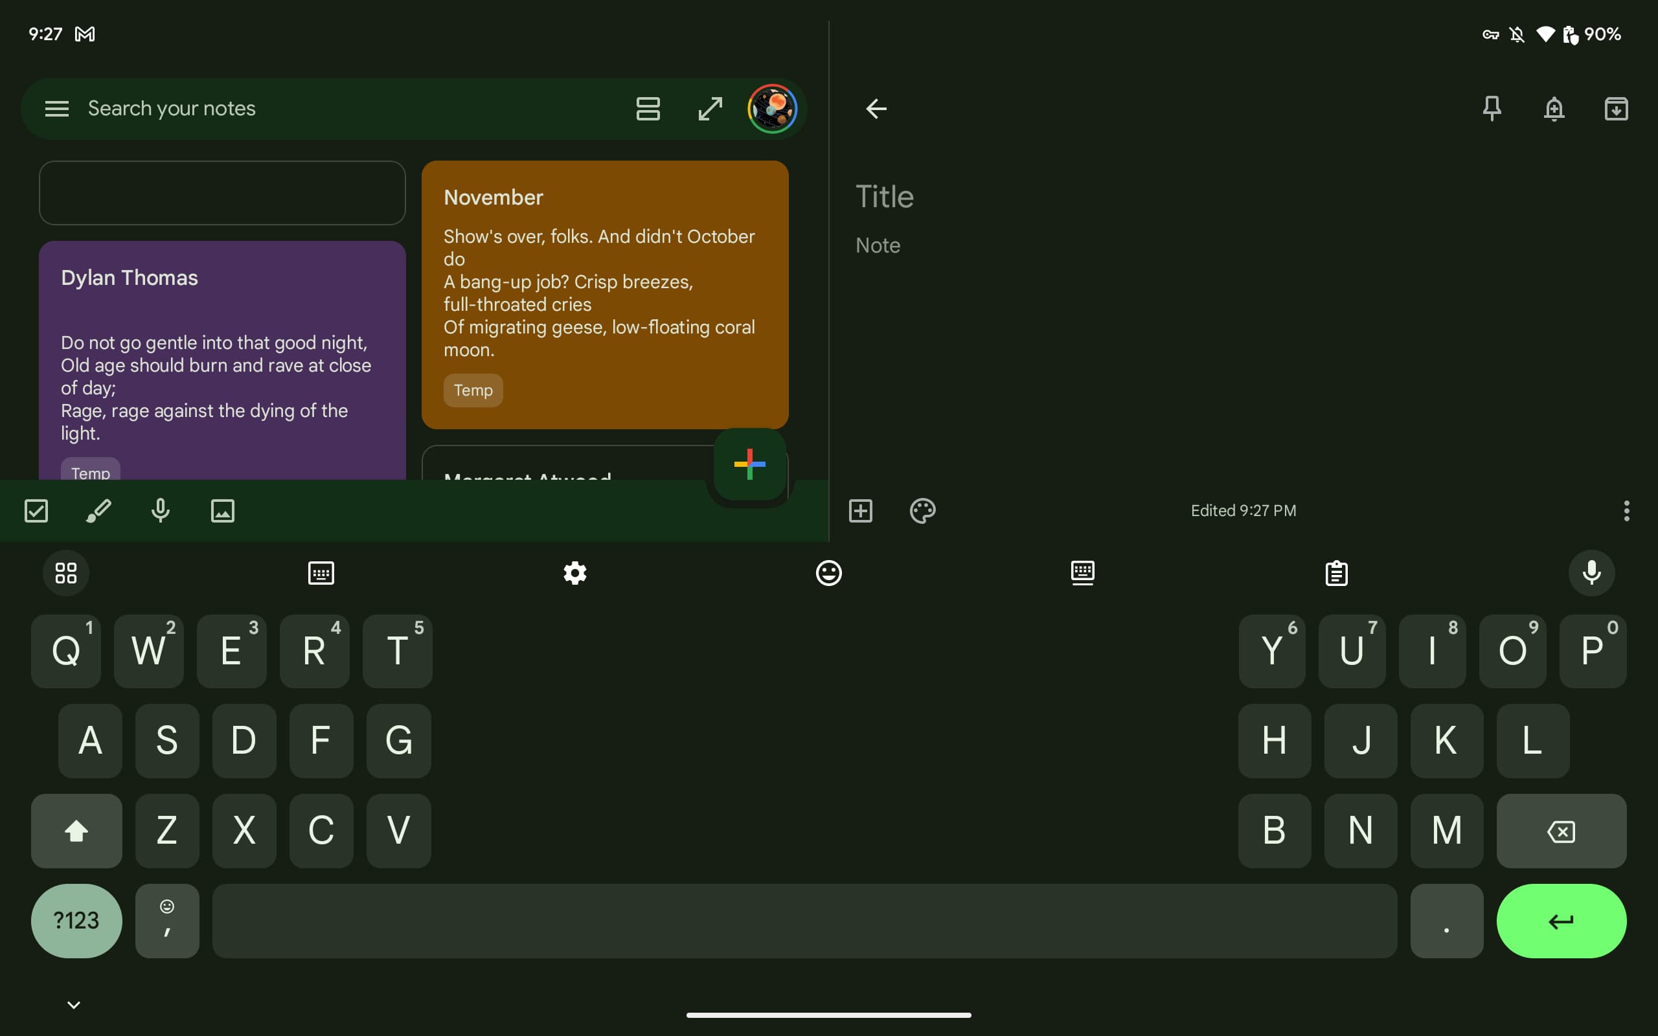Create a new checklist note
Viewport: 1658px width, 1036px height.
click(x=36, y=510)
